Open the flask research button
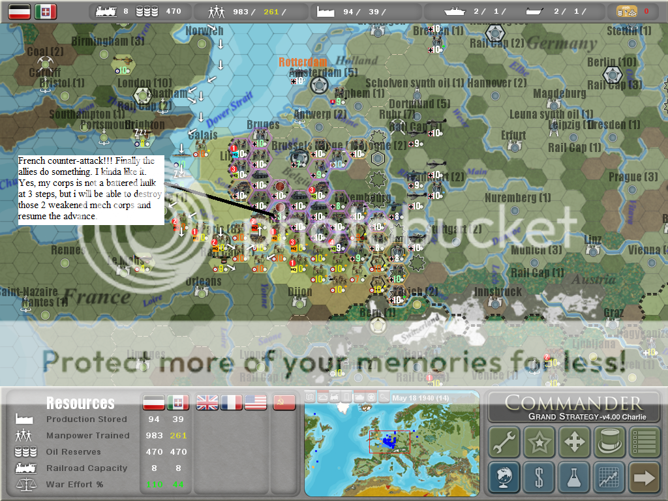Viewport: 668px width, 501px height. (575, 478)
